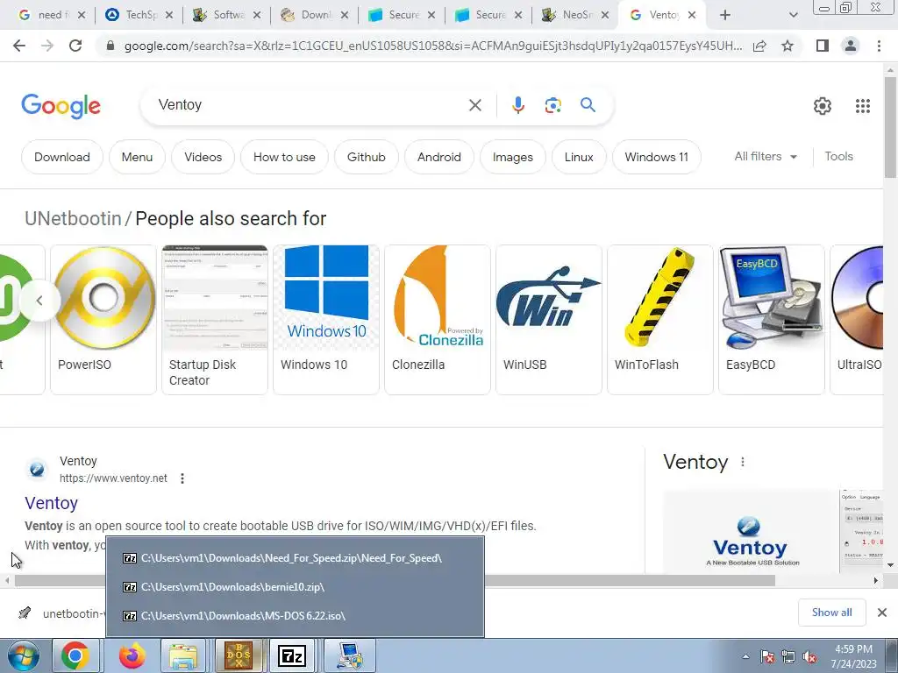Open the Startup Disk Creator card
Viewport: 898px width, 673px height.
pos(215,319)
